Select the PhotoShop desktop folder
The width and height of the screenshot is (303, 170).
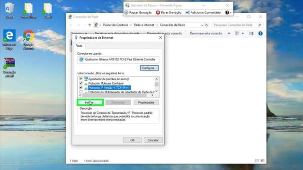coord(28,10)
